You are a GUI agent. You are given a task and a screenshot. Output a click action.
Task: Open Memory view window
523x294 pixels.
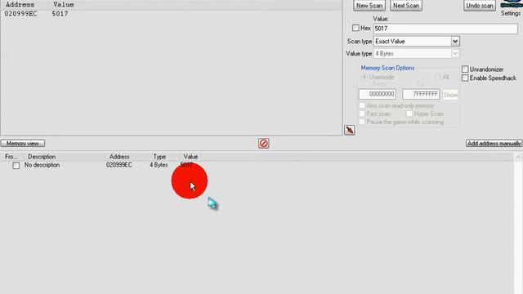click(23, 144)
